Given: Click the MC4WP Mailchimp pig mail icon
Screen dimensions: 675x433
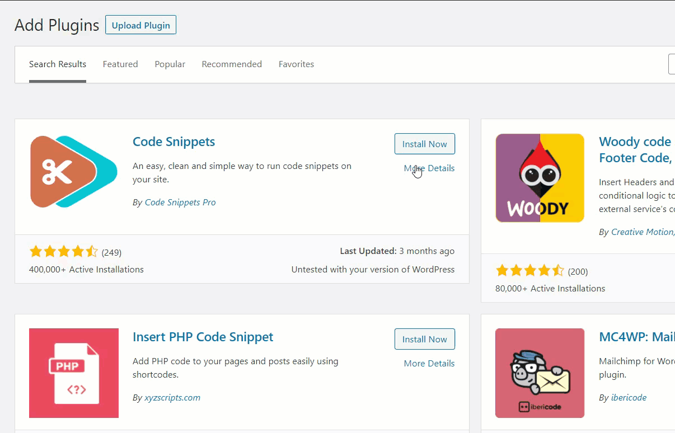Looking at the screenshot, I should (x=540, y=373).
